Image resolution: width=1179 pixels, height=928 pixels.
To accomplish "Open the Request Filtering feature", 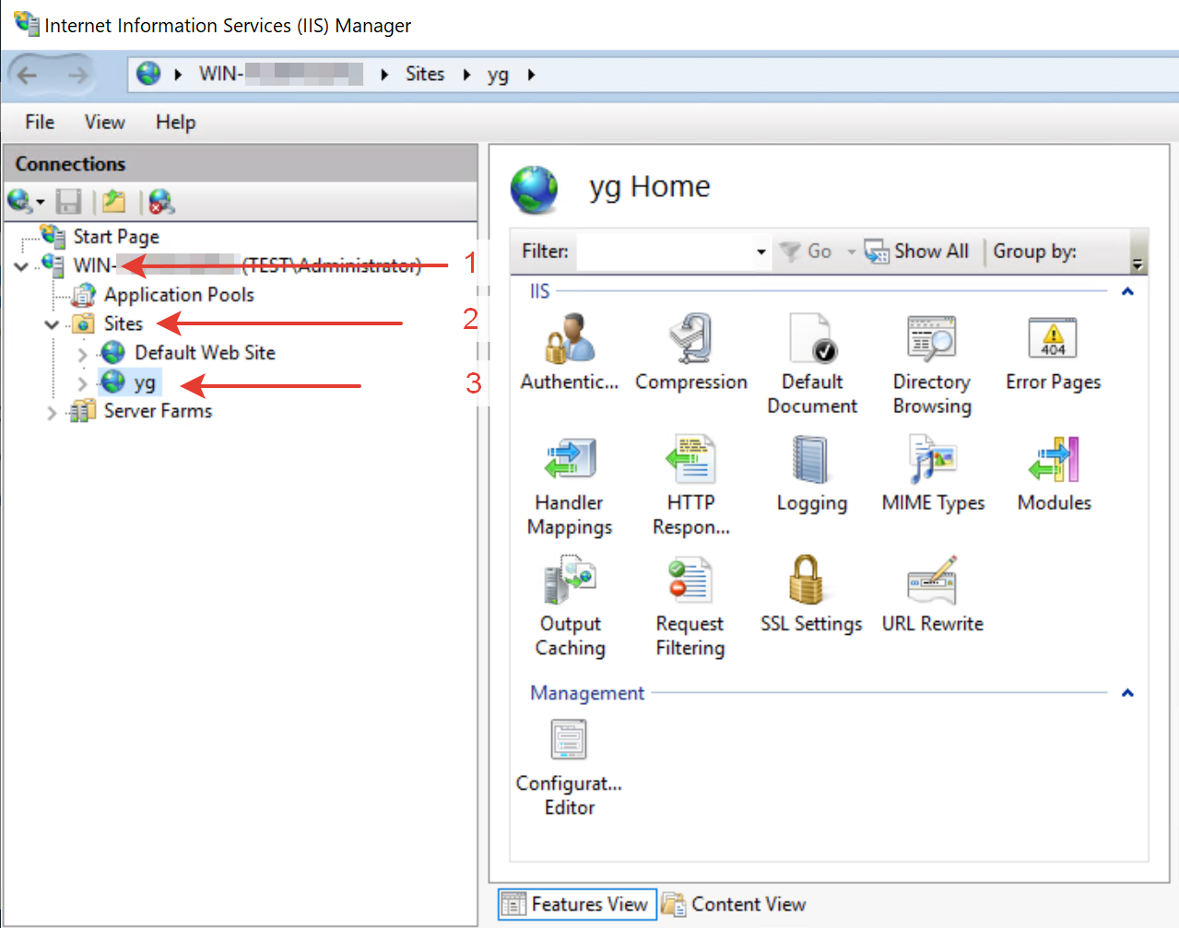I will coord(690,605).
